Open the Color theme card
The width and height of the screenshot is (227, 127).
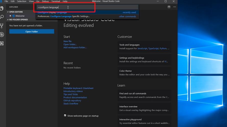144,73
